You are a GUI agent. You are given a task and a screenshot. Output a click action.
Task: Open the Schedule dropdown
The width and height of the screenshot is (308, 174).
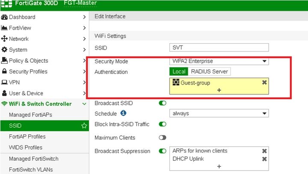(219, 113)
